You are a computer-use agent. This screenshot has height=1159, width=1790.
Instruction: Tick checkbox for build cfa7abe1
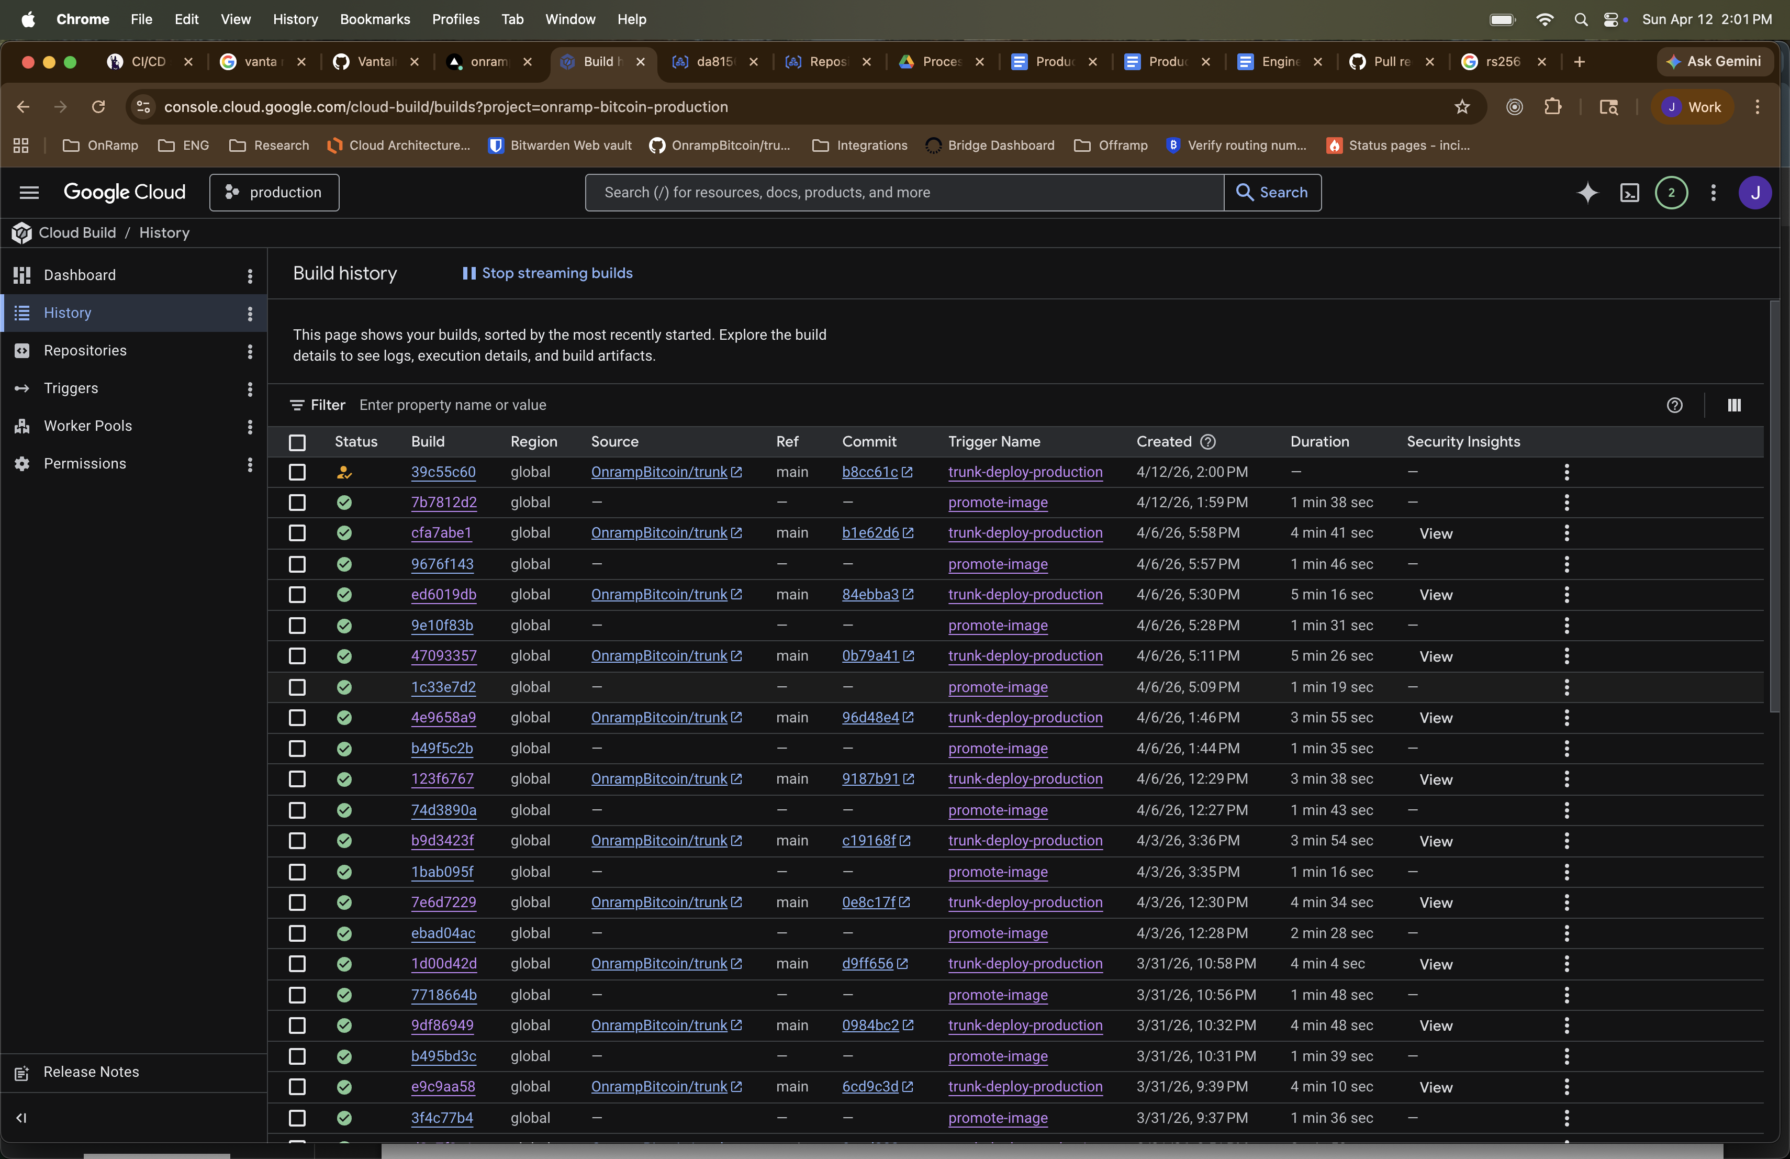297,533
